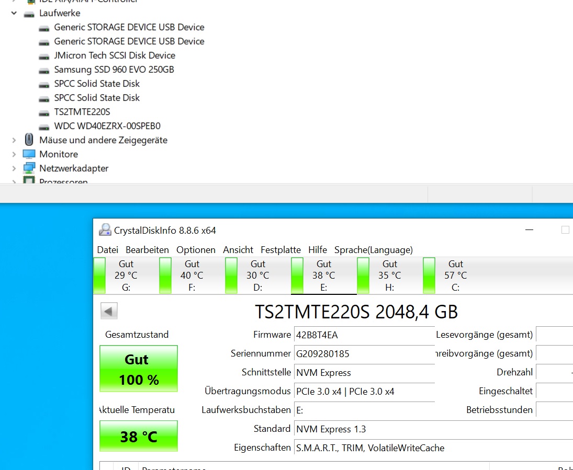573x470 pixels.
Task: Expand Mäuse und andere Zeigegeräte node
Action: click(x=14, y=140)
